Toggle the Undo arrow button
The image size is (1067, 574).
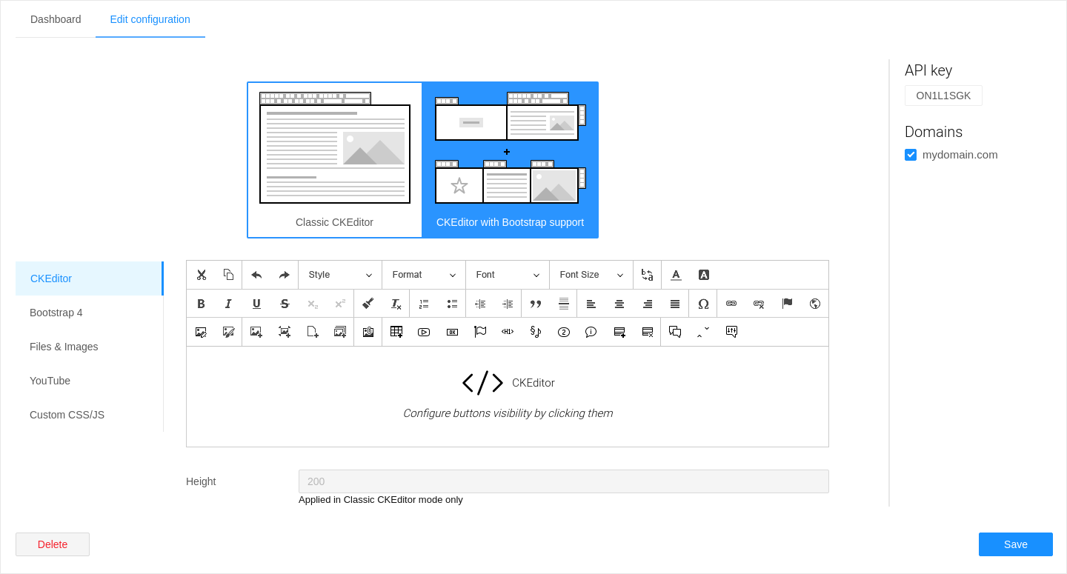point(256,275)
